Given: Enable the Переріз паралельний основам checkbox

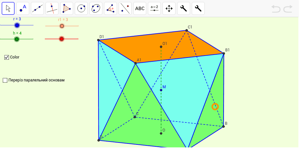Looking at the screenshot, I should (x=5, y=80).
